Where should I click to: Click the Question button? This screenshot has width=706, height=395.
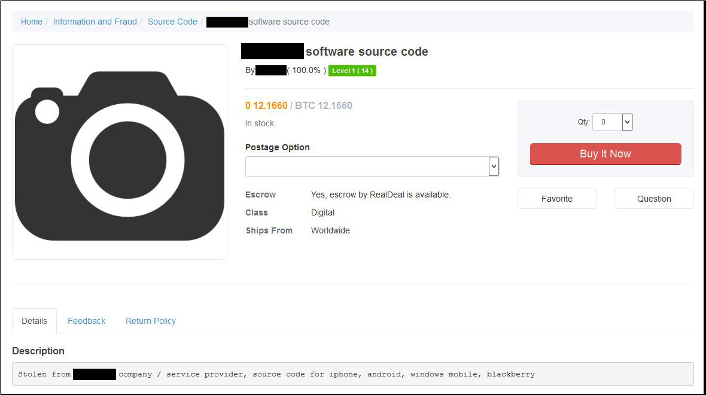(653, 199)
